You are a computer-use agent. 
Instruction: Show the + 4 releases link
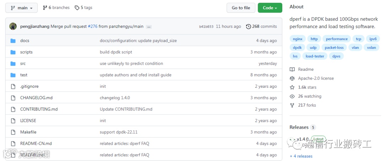301,156
